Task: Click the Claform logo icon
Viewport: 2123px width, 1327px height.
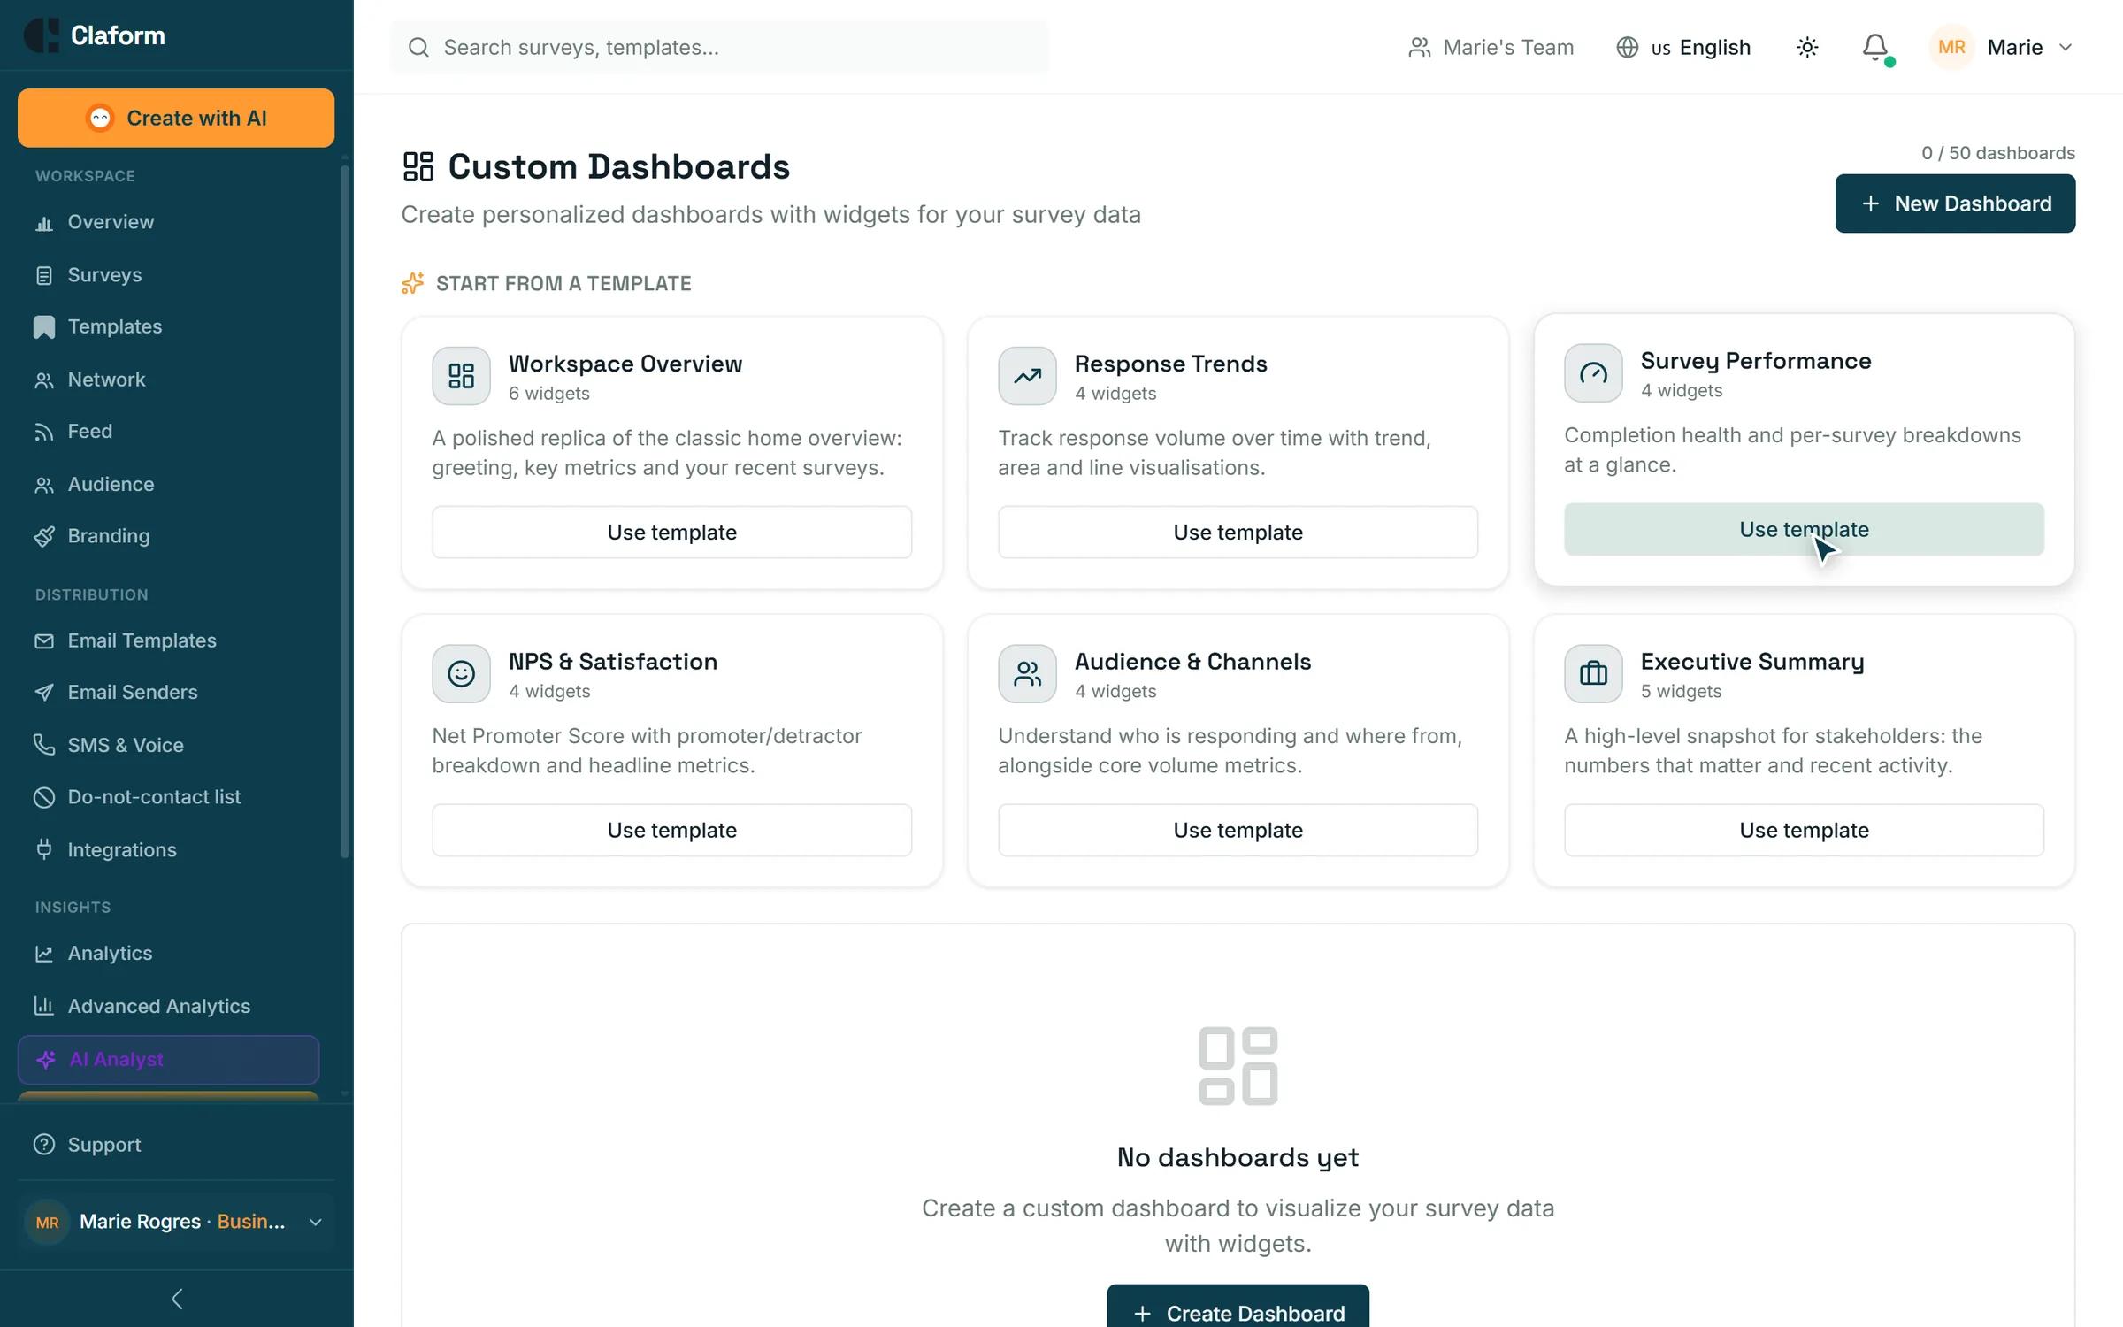Action: click(x=42, y=35)
